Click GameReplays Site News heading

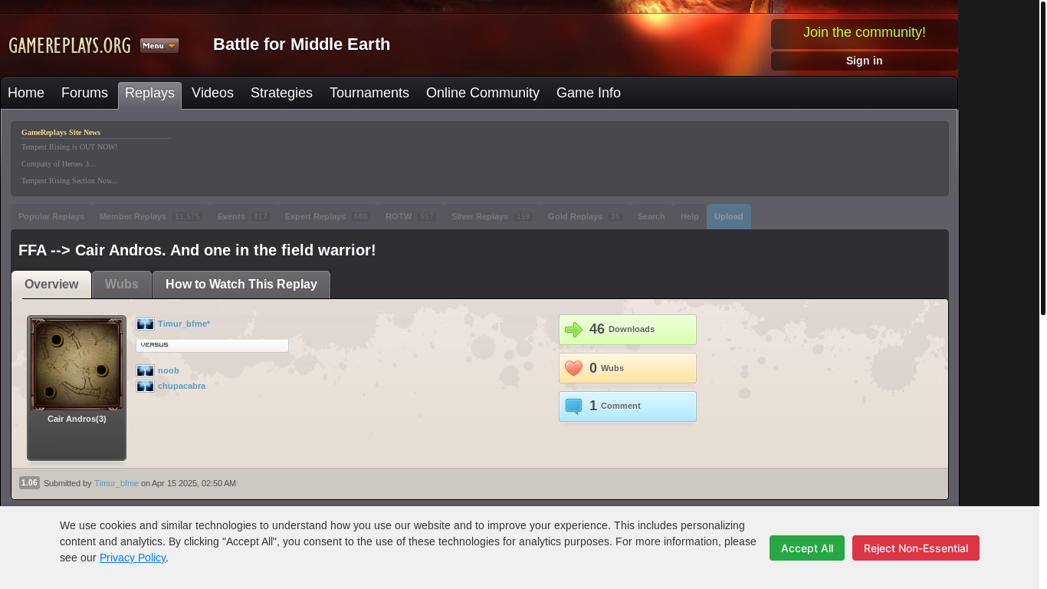(x=61, y=133)
